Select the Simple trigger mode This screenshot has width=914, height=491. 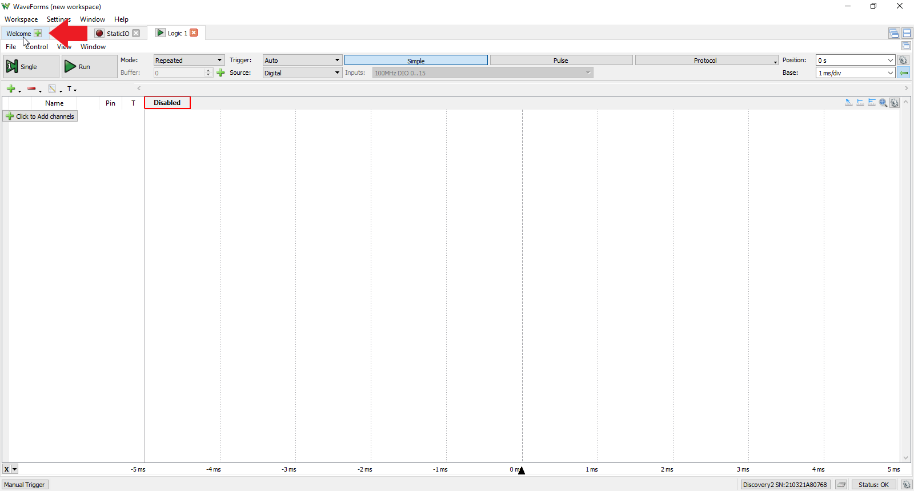[416, 61]
